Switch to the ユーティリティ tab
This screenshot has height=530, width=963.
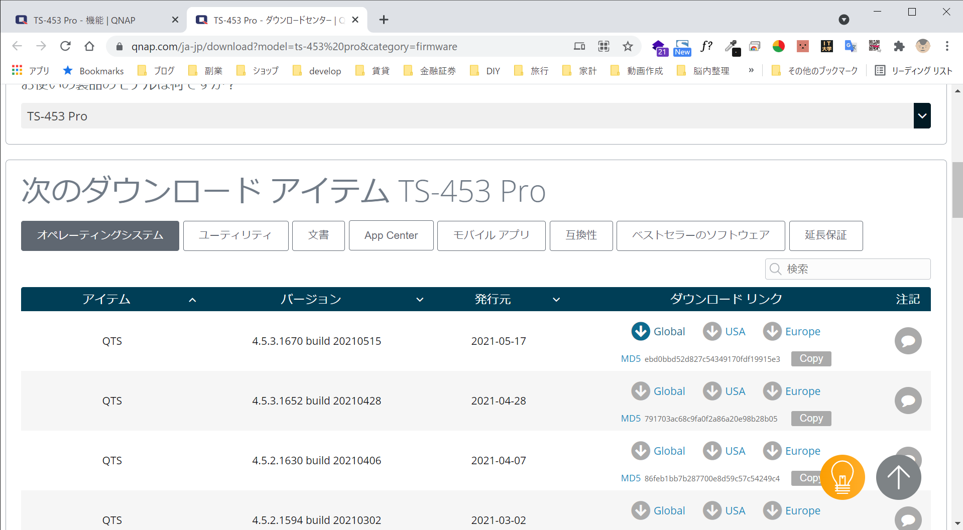coord(235,235)
